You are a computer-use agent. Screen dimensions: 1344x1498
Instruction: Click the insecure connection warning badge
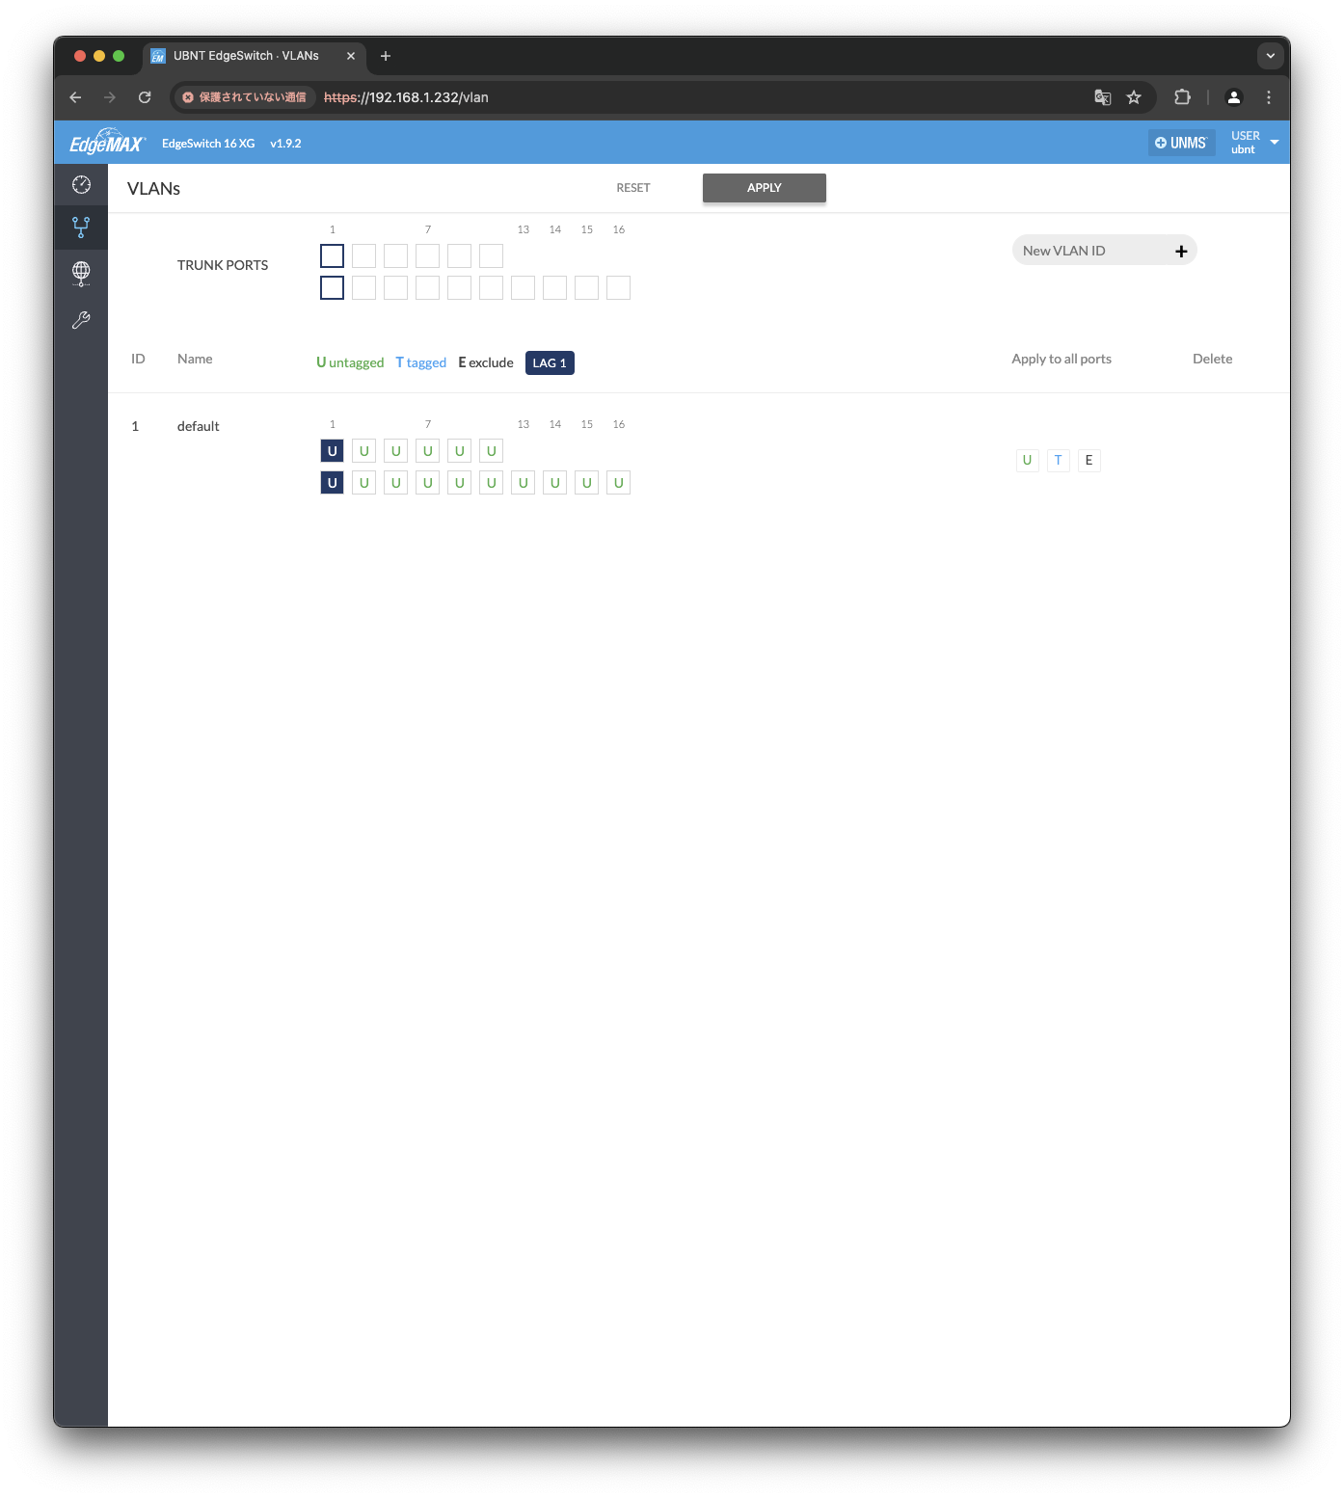point(244,97)
